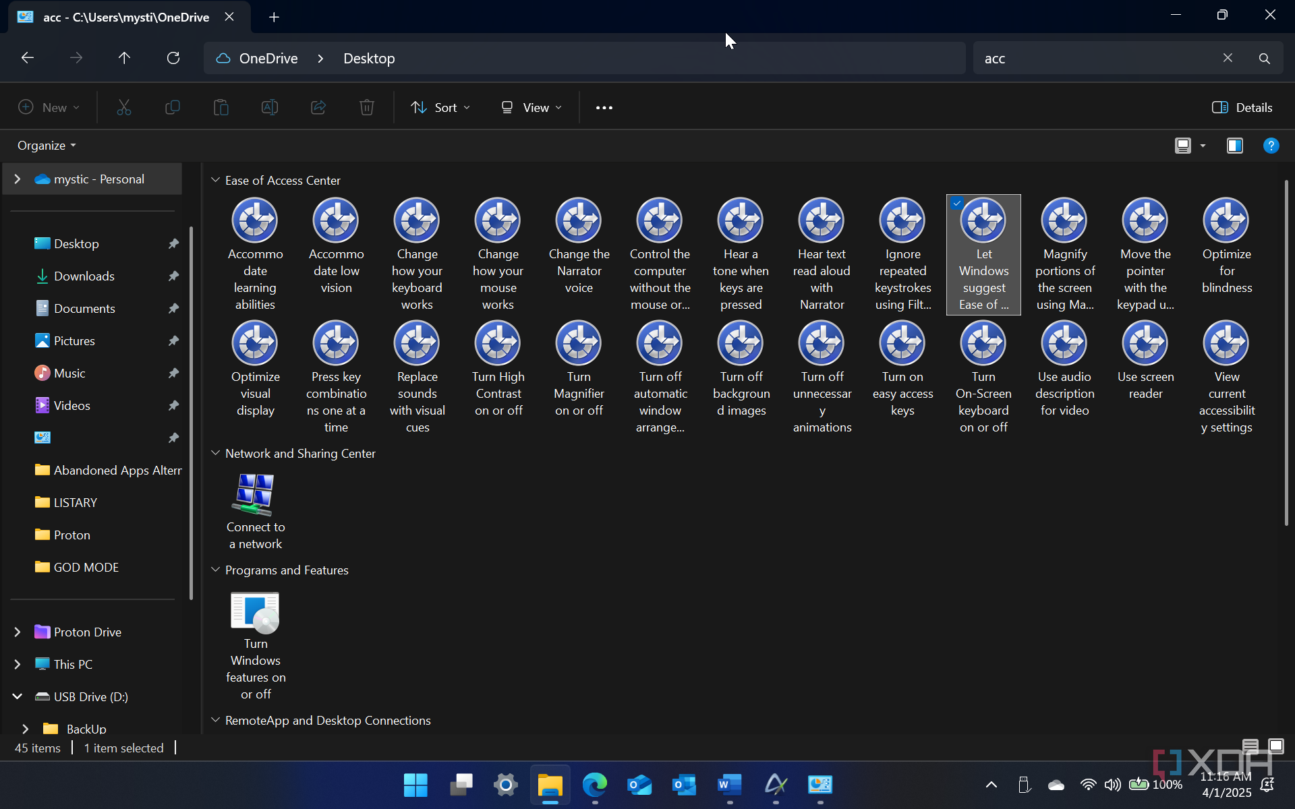Open 'Optimize for blindness' item
This screenshot has width=1295, height=809.
pos(1226,246)
